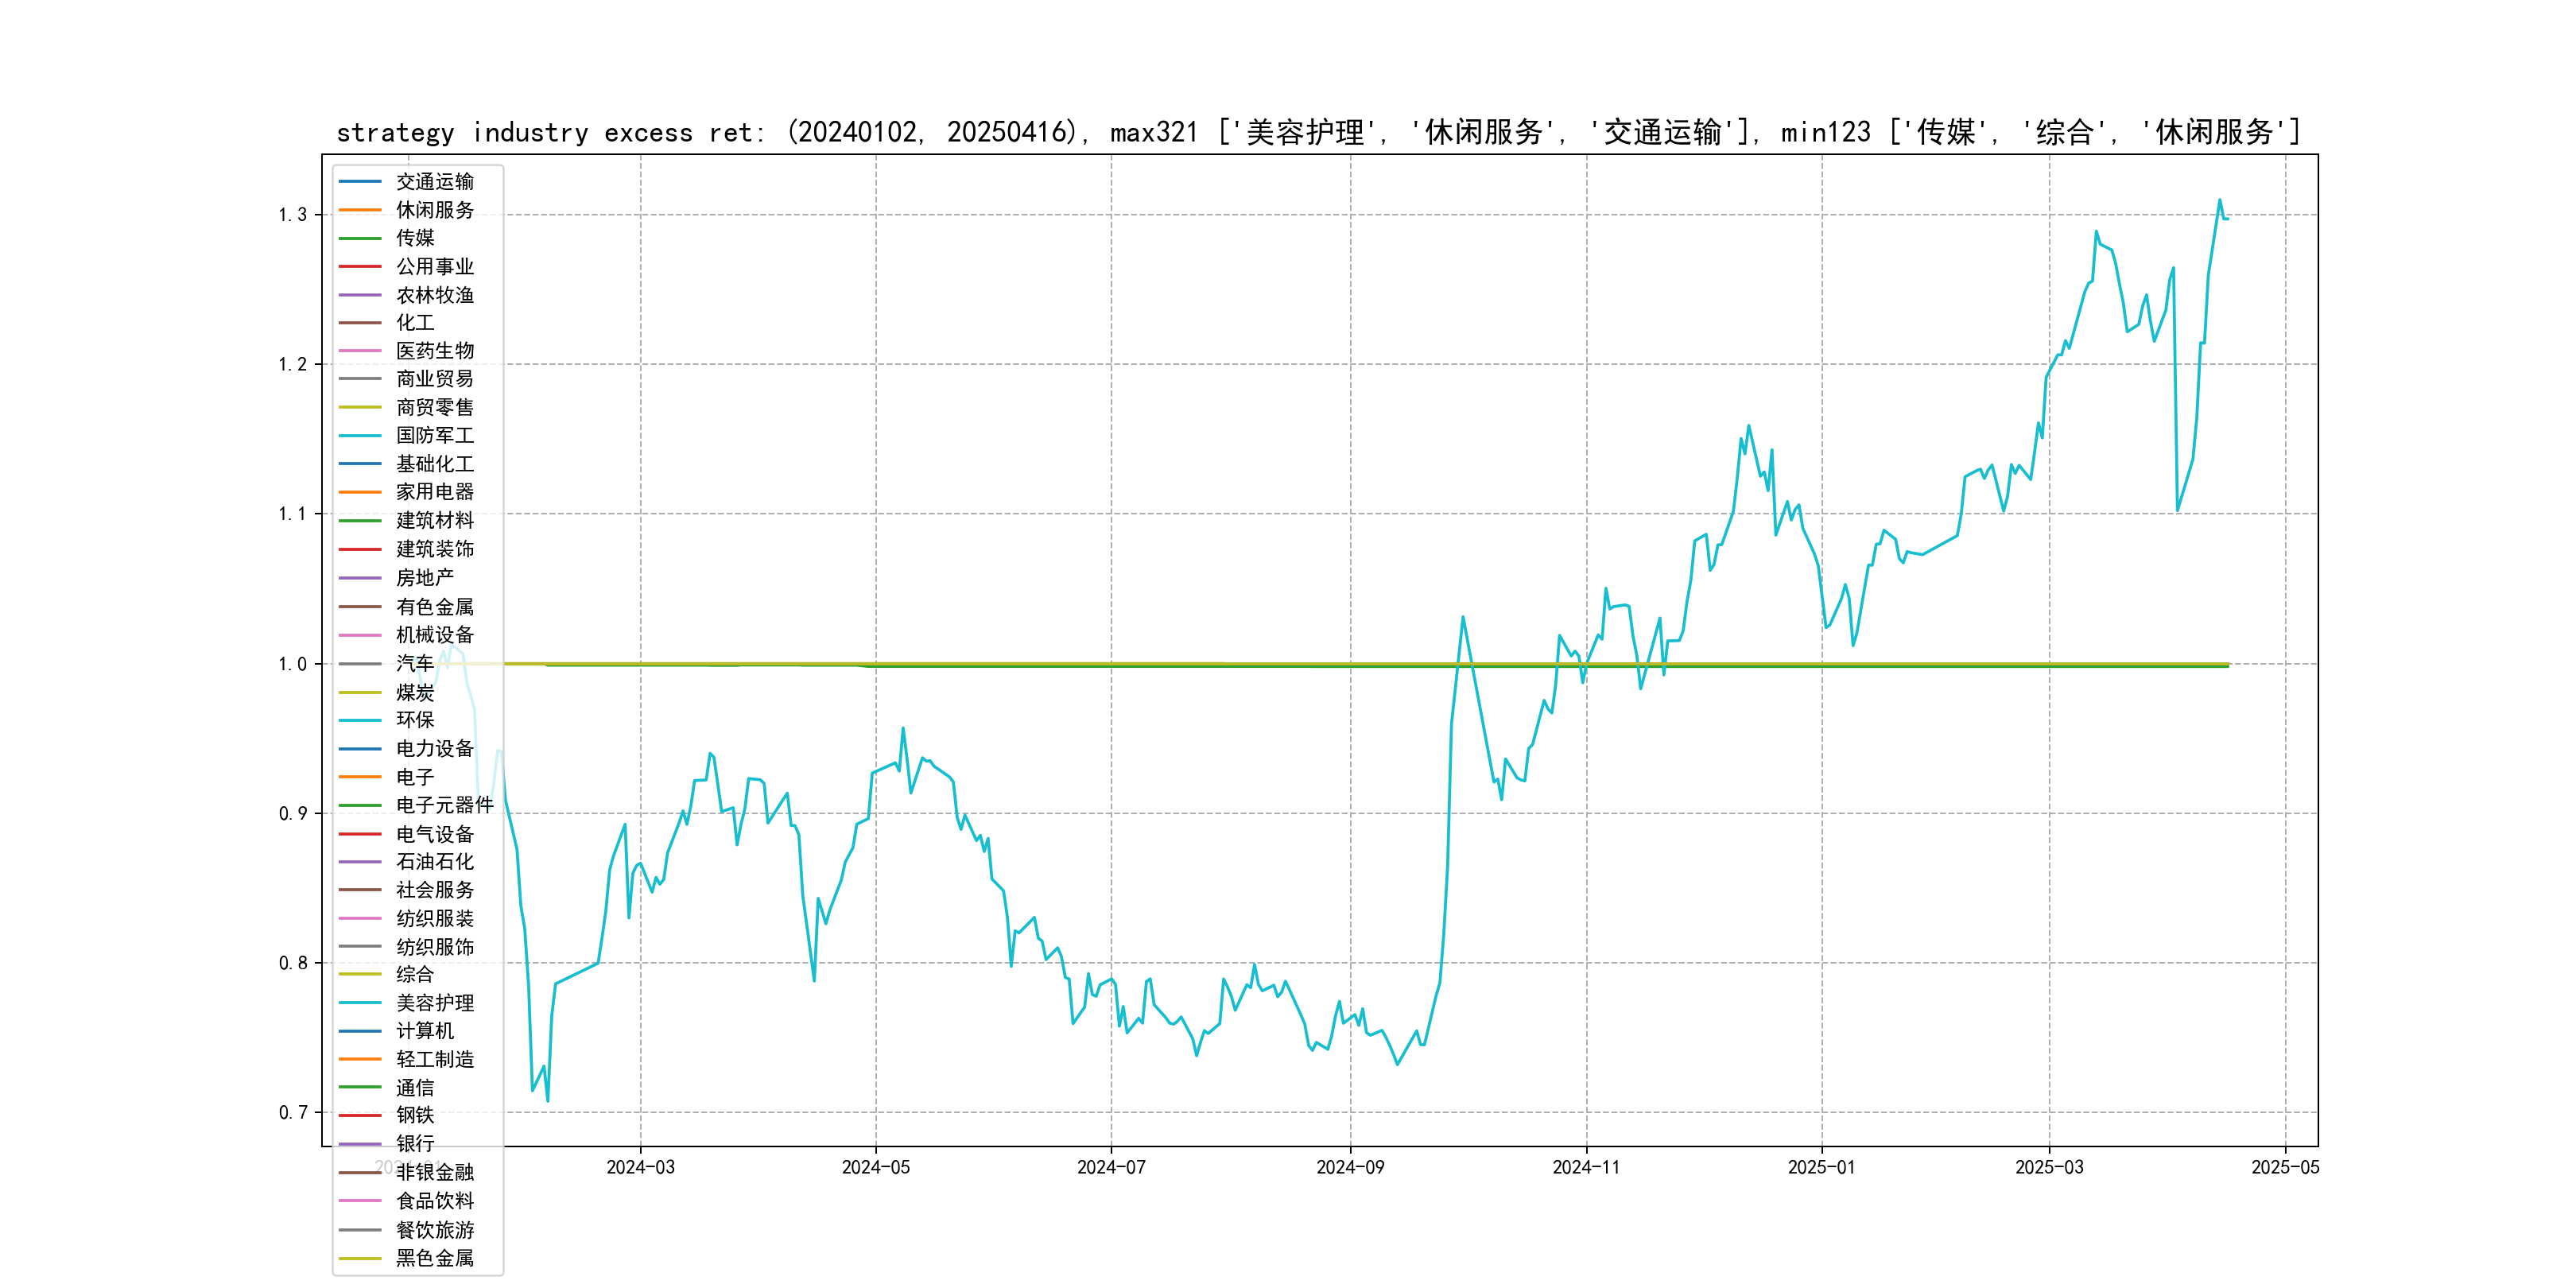This screenshot has height=1288, width=2576.
Task: Click the 休闲服务 legend label
Action: point(434,210)
